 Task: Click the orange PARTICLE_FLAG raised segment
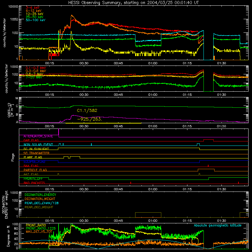click(x=206, y=170)
